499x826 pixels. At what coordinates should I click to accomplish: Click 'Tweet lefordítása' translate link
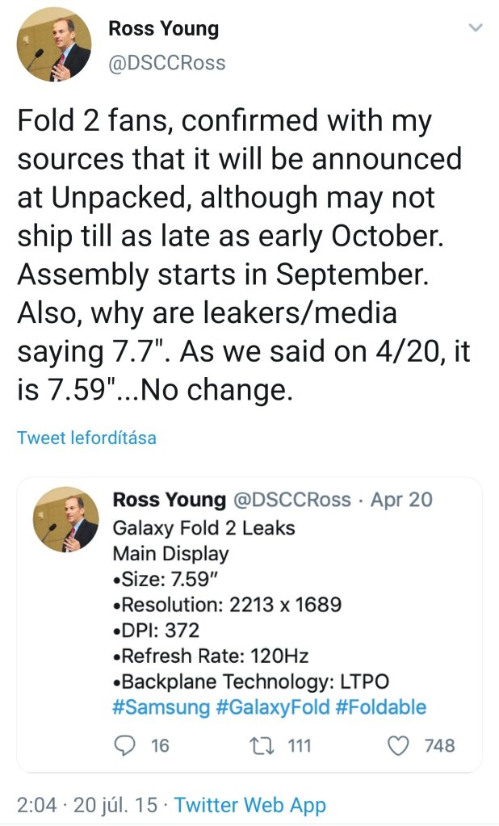pyautogui.click(x=86, y=438)
